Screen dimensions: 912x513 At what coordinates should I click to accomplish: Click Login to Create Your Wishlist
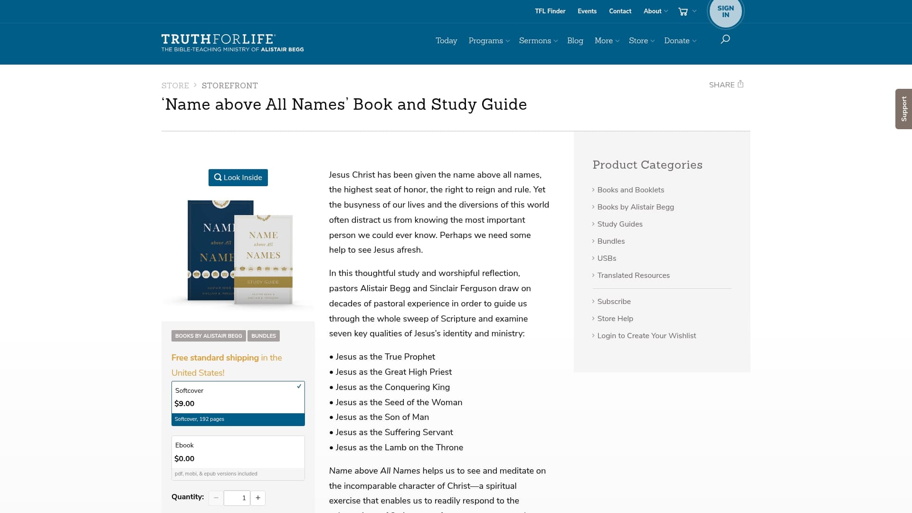click(x=646, y=336)
